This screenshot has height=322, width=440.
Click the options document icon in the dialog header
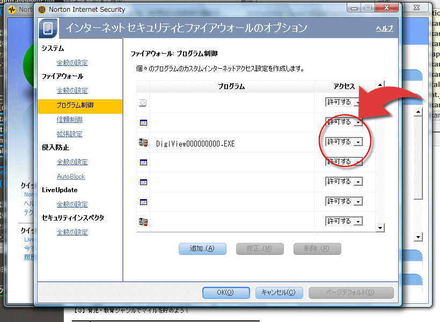[x=48, y=28]
